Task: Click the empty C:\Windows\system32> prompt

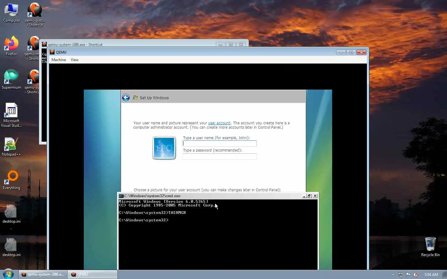Action: tap(143, 220)
